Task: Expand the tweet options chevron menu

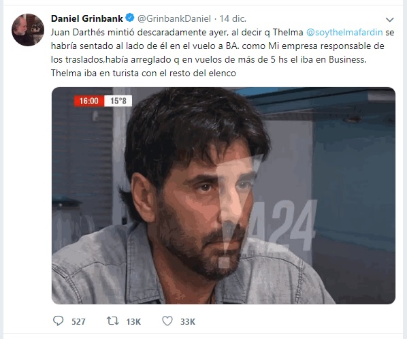Action: pos(390,20)
